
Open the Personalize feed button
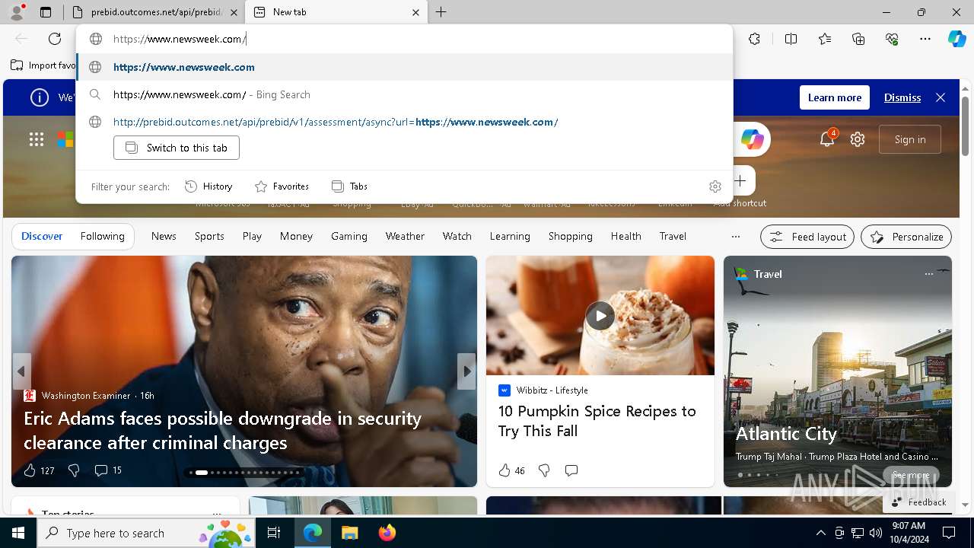pos(906,237)
